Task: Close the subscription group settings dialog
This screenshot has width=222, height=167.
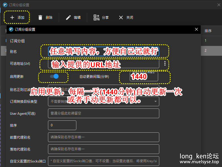Action: point(196,29)
